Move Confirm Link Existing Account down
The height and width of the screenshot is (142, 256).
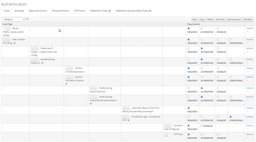pyautogui.click(x=71, y=68)
